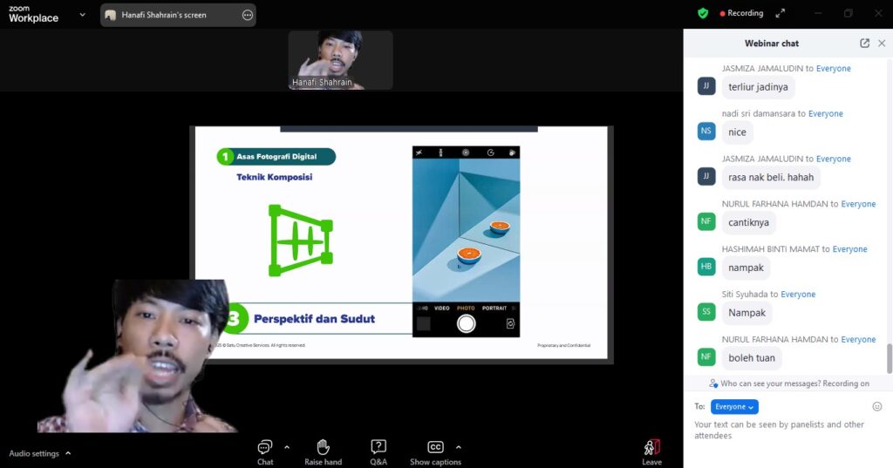893x468 pixels.
Task: Click the HB avatar beside 'nampak'
Action: (706, 267)
